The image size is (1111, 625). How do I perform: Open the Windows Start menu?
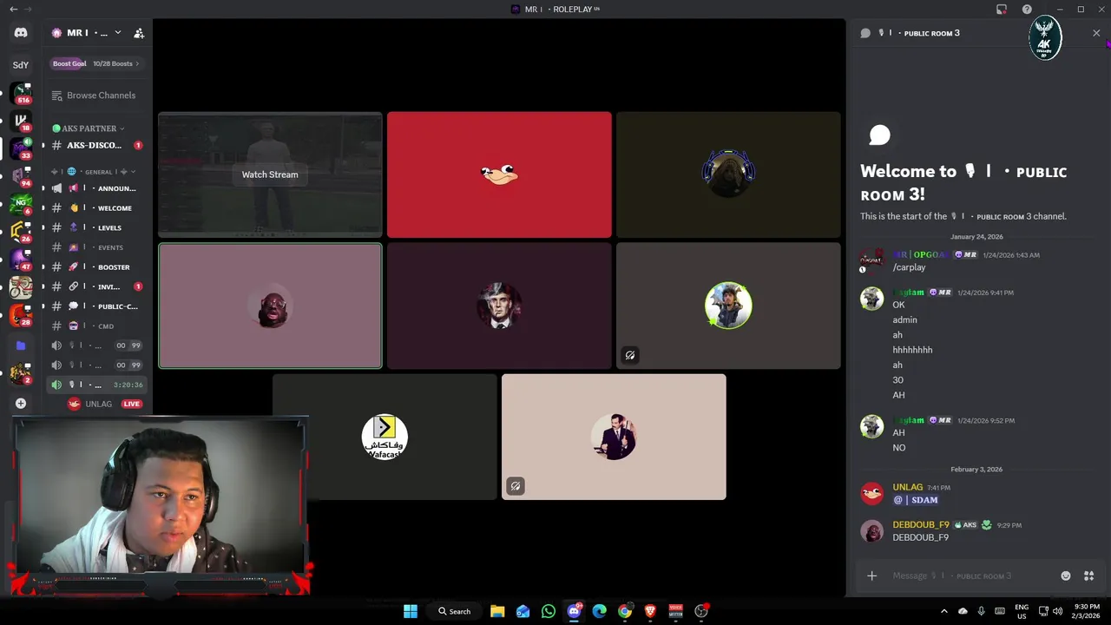(x=411, y=611)
